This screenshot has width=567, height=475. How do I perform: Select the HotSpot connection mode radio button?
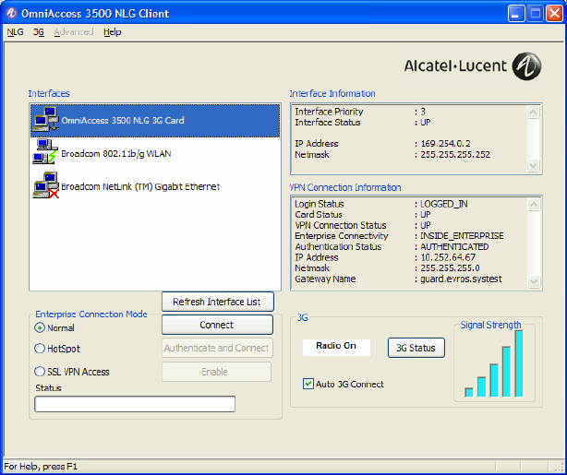(x=40, y=349)
